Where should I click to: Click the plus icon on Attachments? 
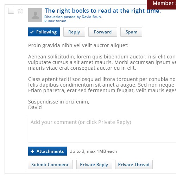coord(32,151)
